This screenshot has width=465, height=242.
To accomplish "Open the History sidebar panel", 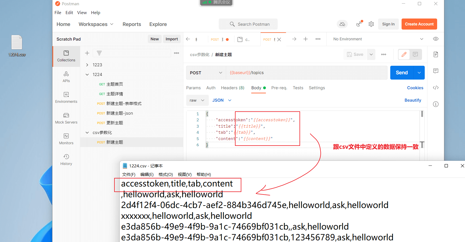I will (66, 160).
